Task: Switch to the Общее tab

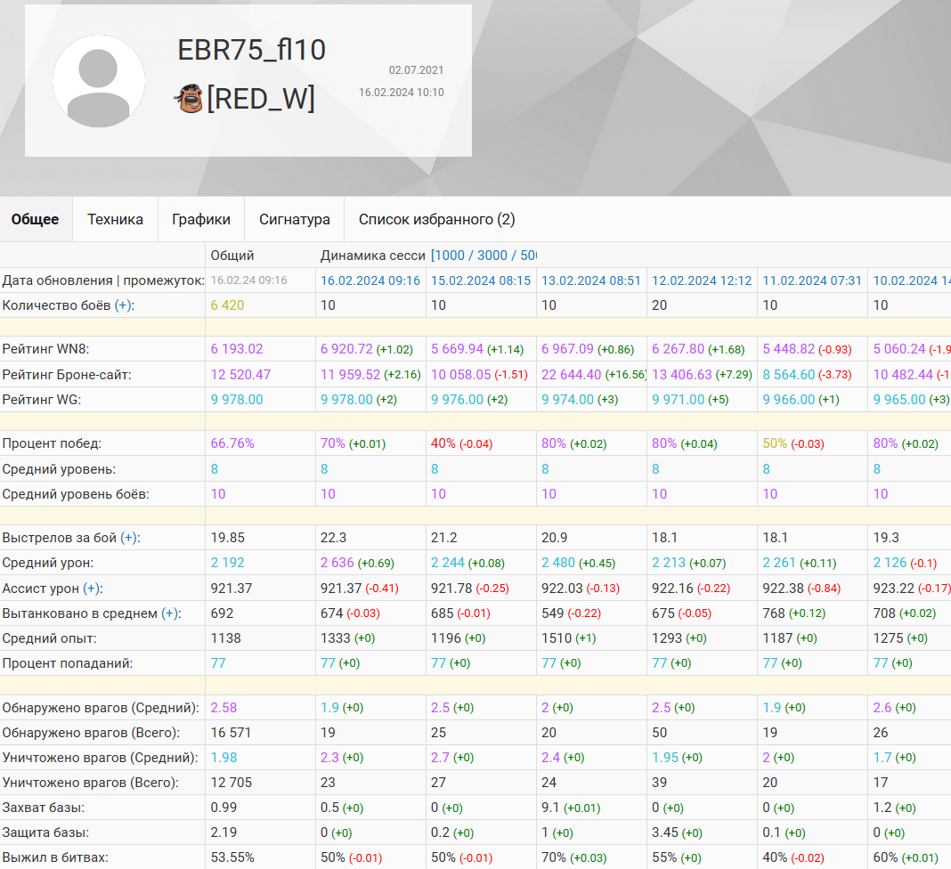Action: pyautogui.click(x=36, y=219)
